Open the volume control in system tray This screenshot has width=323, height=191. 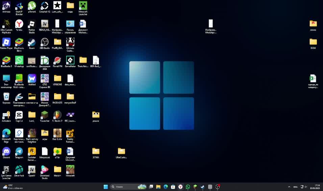[306, 187]
